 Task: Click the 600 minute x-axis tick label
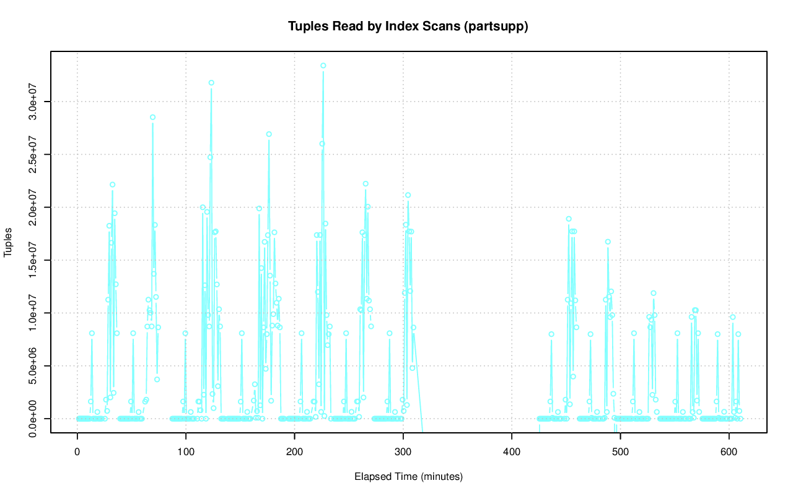click(x=729, y=451)
